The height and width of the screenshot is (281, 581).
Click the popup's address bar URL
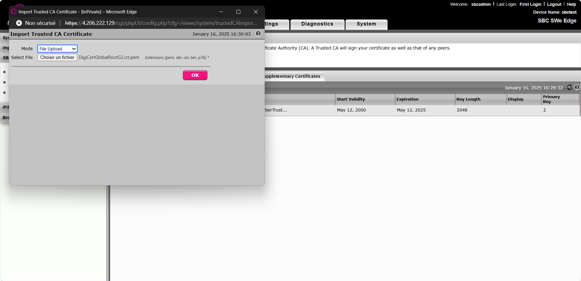pos(161,23)
